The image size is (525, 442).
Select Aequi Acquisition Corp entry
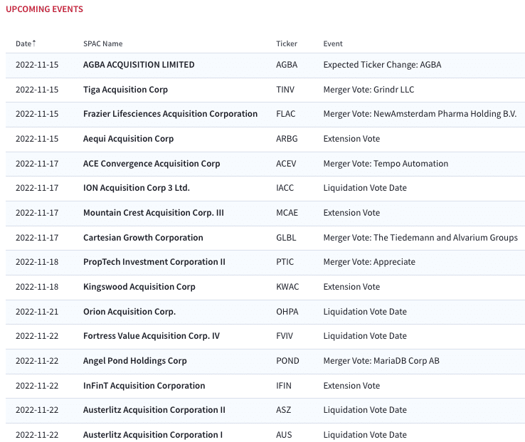click(x=128, y=139)
